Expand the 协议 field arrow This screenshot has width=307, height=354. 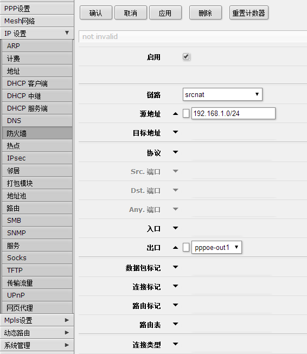click(176, 152)
